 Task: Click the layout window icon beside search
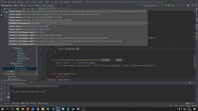click(192, 6)
